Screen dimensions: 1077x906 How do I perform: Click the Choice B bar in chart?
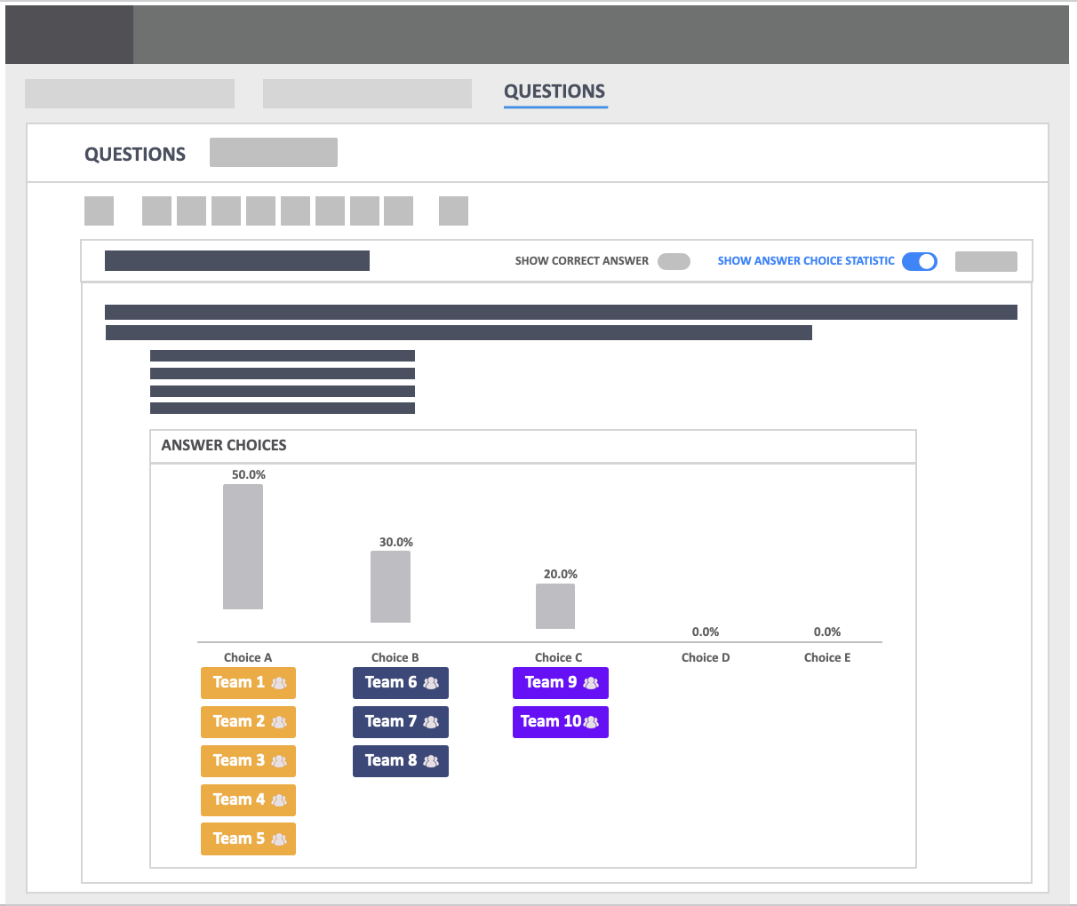[x=390, y=587]
